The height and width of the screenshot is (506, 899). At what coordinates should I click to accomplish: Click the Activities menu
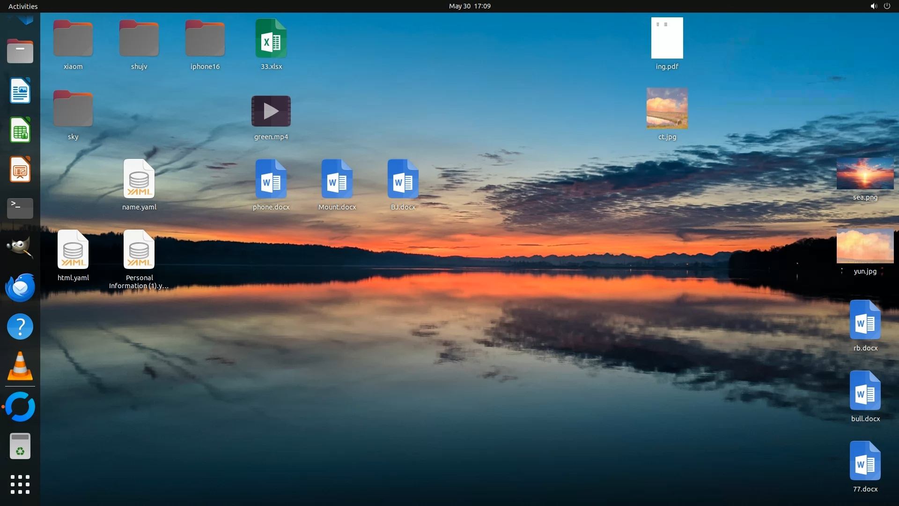(x=23, y=6)
